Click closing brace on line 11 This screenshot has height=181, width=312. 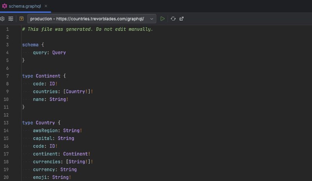23,107
